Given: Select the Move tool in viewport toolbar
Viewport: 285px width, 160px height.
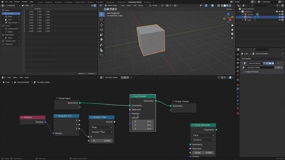Looking at the screenshot, I should 102,25.
